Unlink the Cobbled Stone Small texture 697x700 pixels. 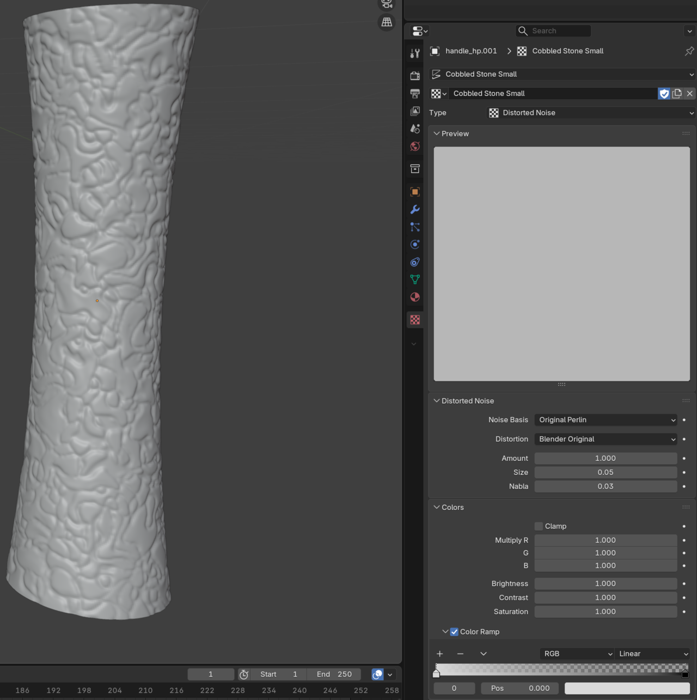690,94
